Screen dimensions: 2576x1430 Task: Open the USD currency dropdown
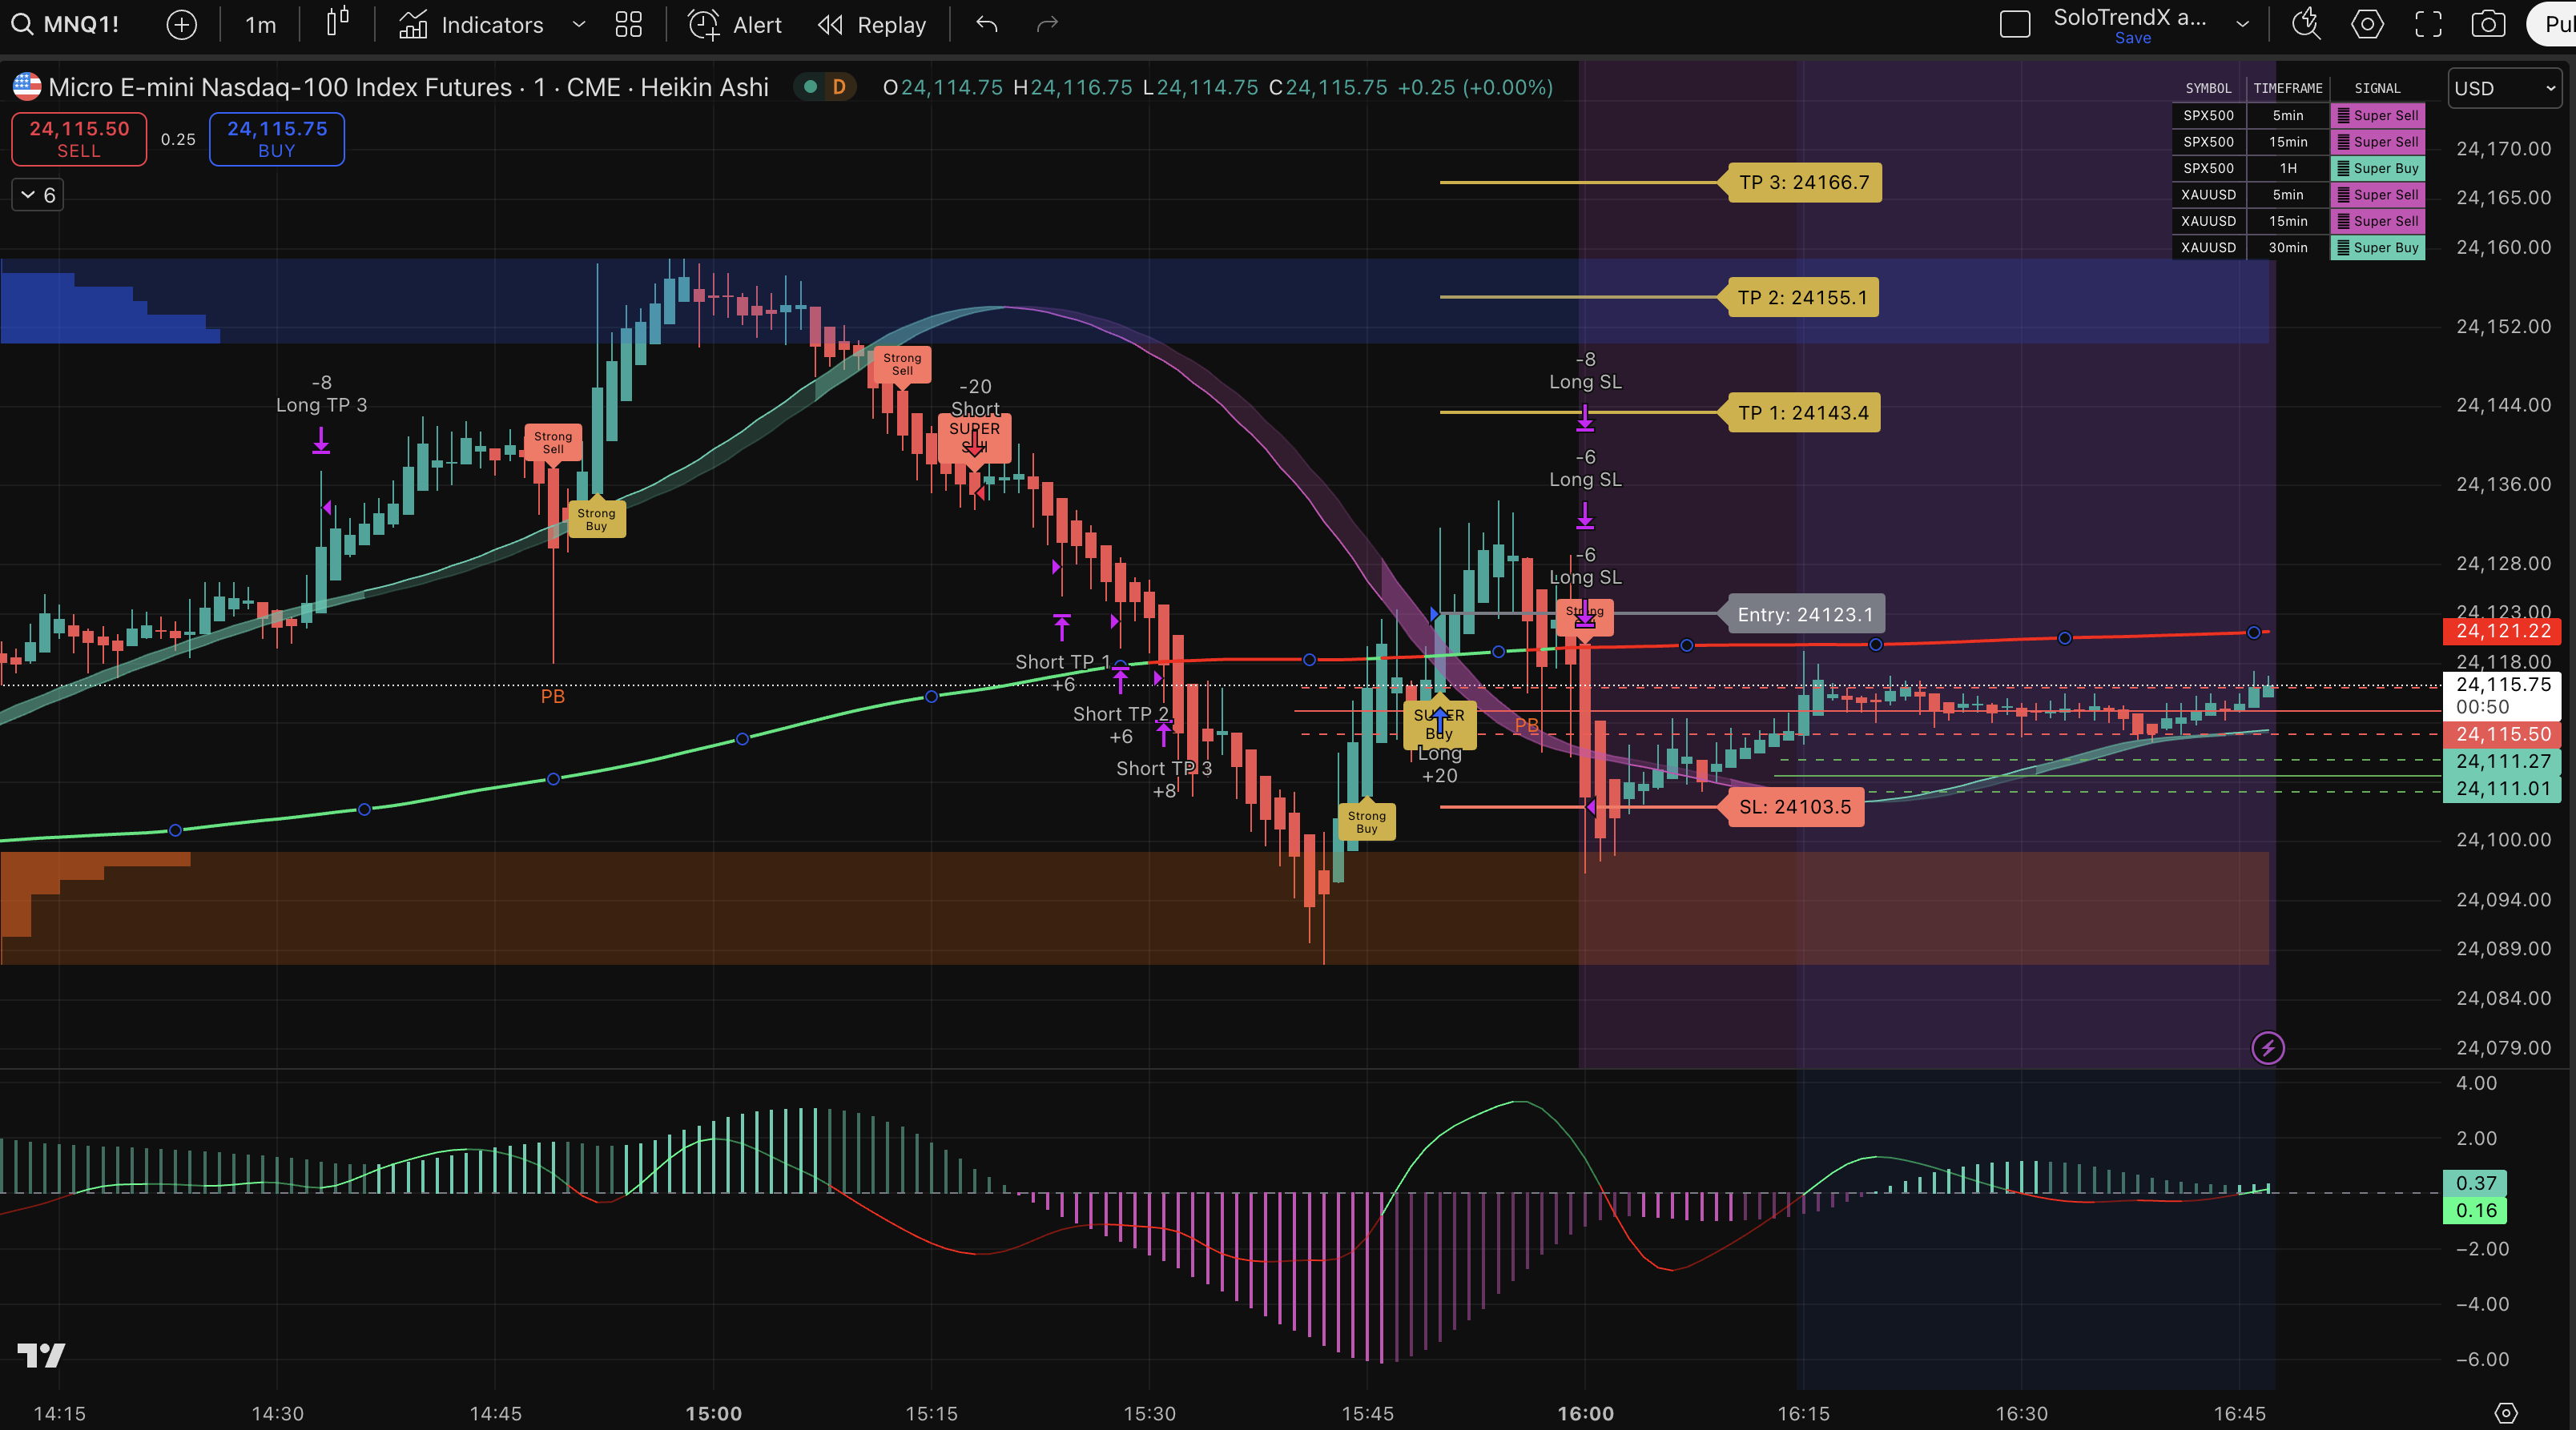pyautogui.click(x=2503, y=88)
